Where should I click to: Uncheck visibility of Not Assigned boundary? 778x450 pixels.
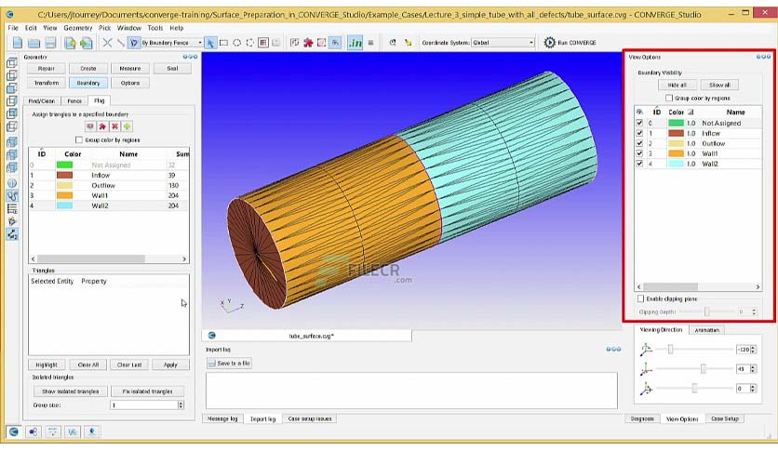pos(639,123)
